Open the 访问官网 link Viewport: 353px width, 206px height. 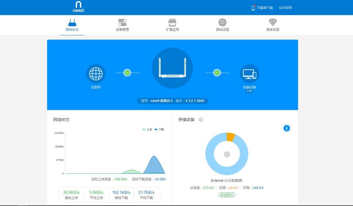(286, 7)
